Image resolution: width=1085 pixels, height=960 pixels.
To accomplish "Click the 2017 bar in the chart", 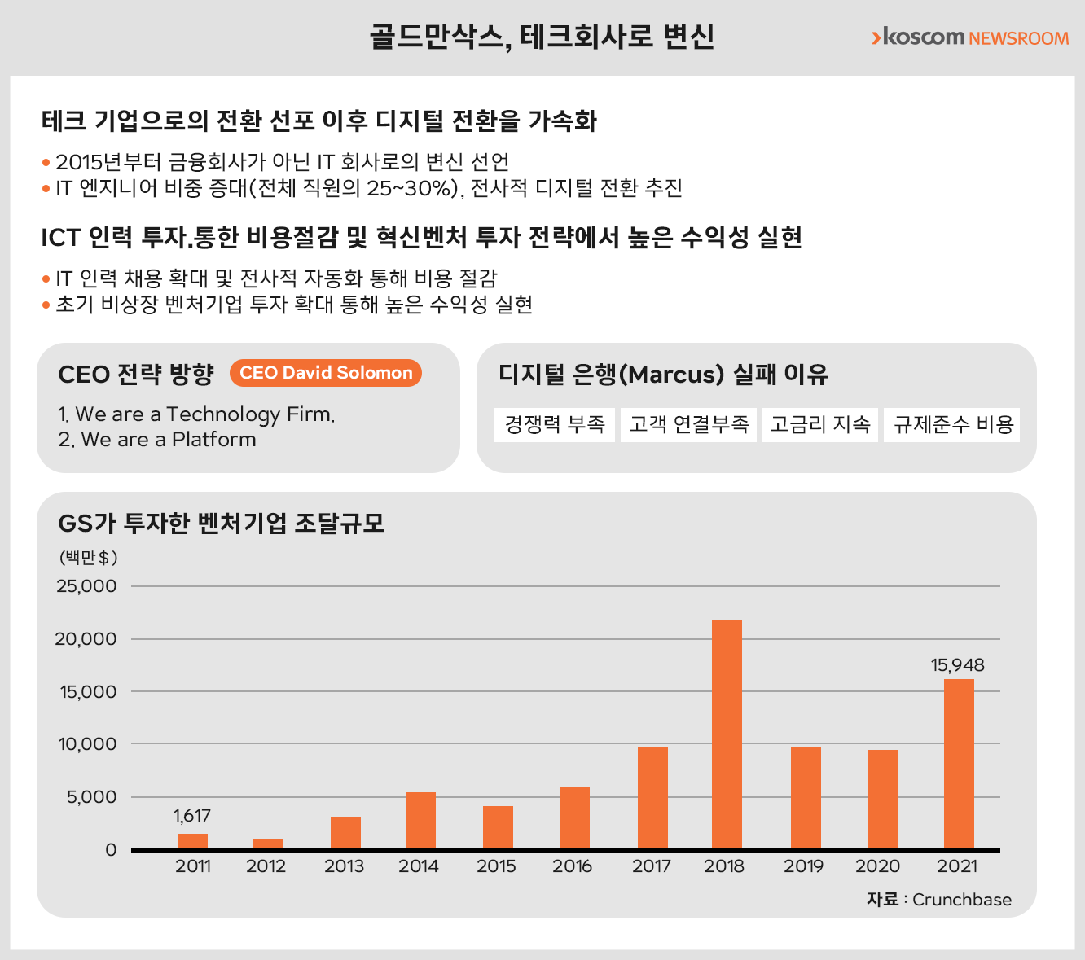I will pyautogui.click(x=652, y=799).
